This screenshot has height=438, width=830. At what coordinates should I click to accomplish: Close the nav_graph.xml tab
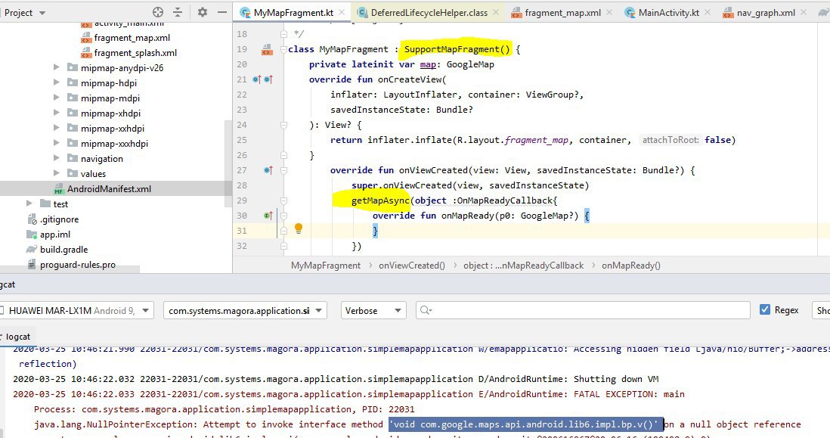804,12
